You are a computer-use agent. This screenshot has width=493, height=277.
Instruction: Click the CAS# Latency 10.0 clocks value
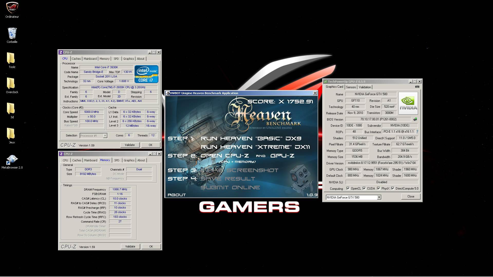point(120,199)
